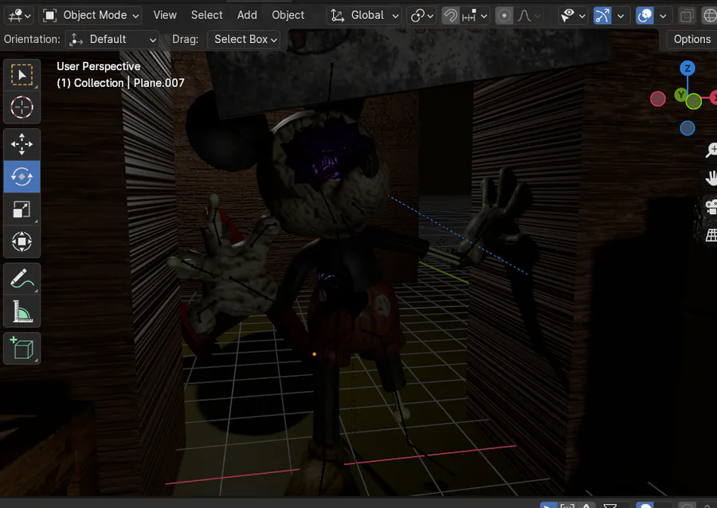Viewport: 717px width, 508px height.
Task: Click negative X red circle on gizmo
Action: click(657, 99)
